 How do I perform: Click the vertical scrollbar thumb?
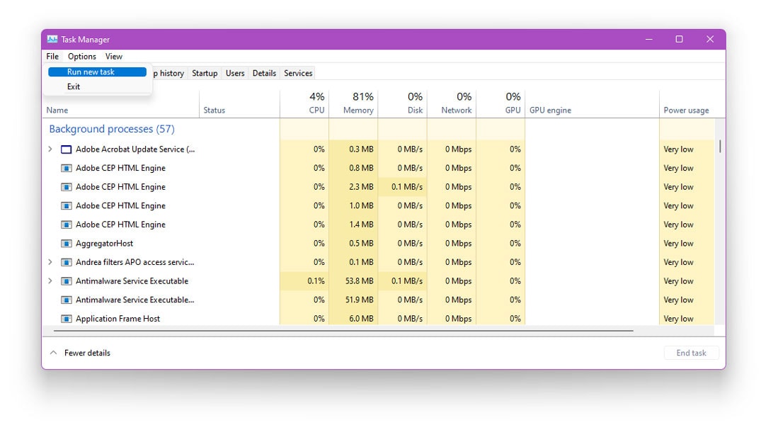click(720, 147)
